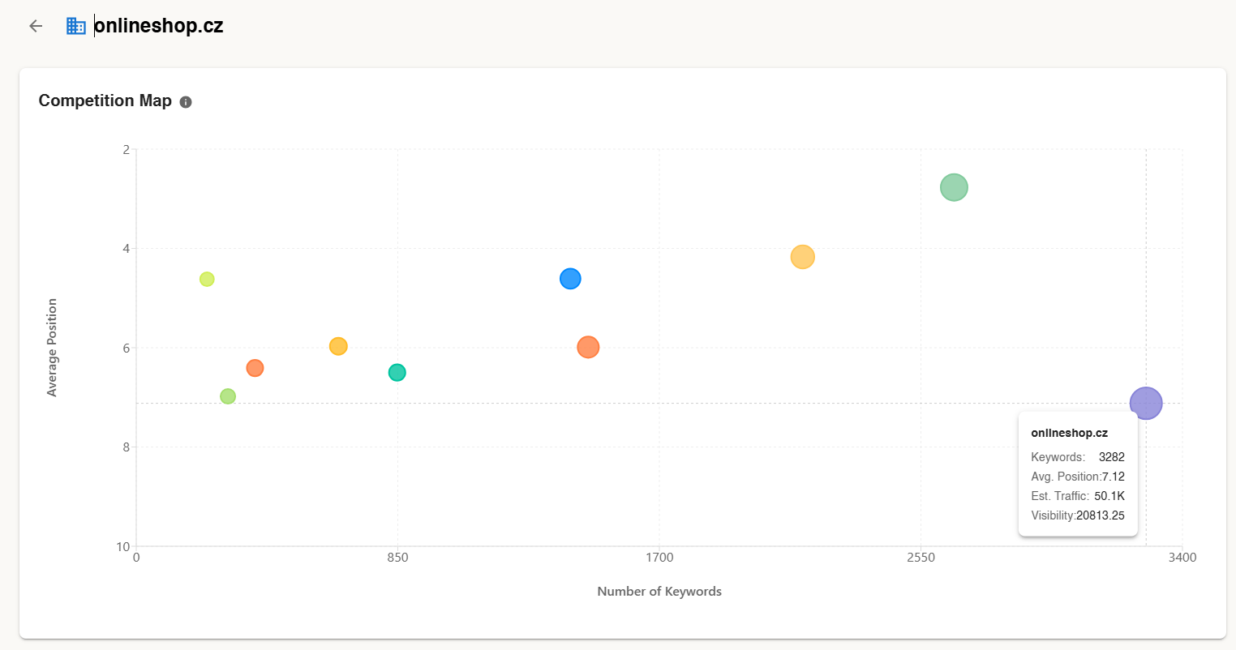
Task: Click the larger orange bubble beside blue bubble
Action: click(x=588, y=347)
